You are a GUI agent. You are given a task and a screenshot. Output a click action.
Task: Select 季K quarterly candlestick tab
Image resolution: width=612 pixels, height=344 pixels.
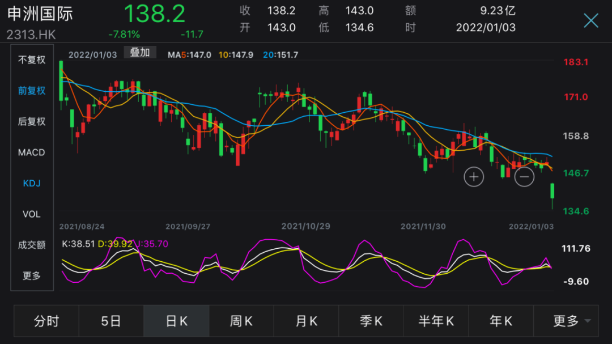371,321
